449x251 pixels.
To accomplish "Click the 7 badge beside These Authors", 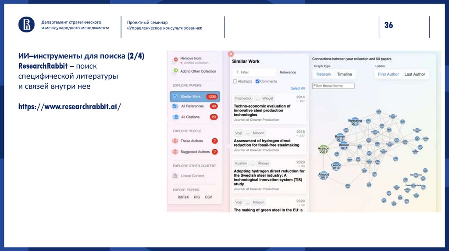I will [x=214, y=141].
